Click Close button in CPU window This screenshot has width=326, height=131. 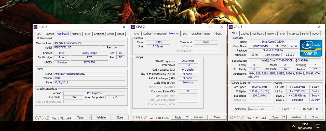pos(315,117)
